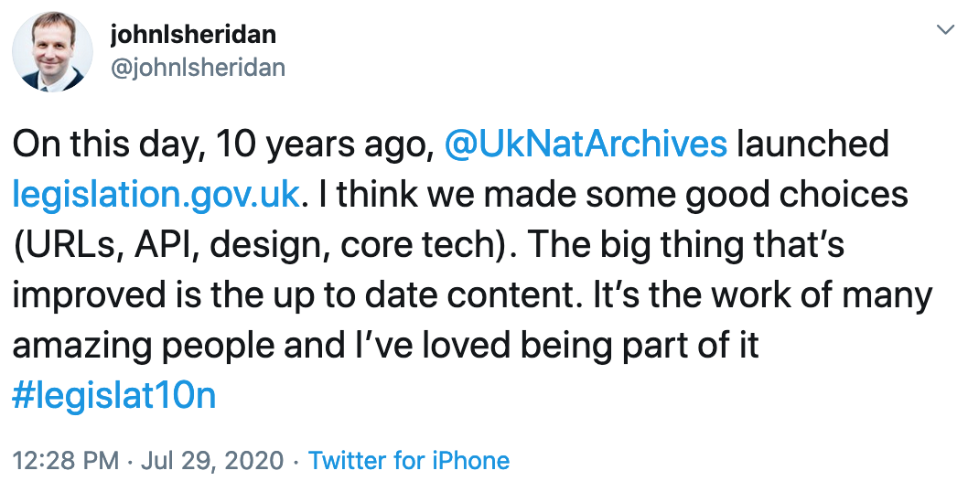Screen dimensions: 968x492
Task: Open johnlsheridan's profile avatar photo
Action: [x=50, y=52]
